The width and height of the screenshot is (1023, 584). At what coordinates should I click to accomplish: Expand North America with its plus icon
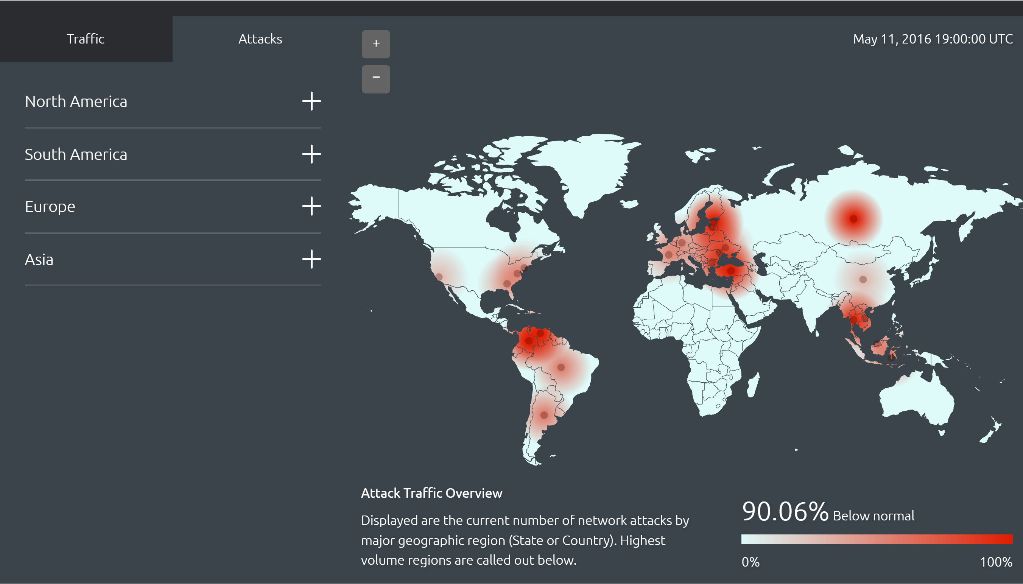311,101
